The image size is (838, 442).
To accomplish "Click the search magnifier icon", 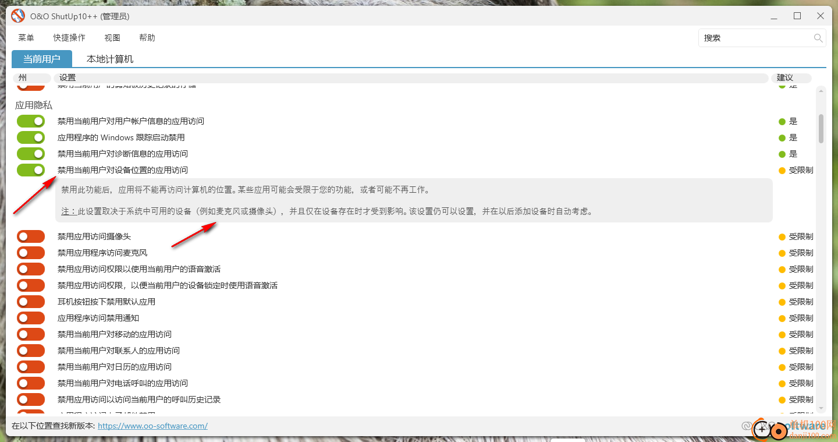I will (818, 38).
